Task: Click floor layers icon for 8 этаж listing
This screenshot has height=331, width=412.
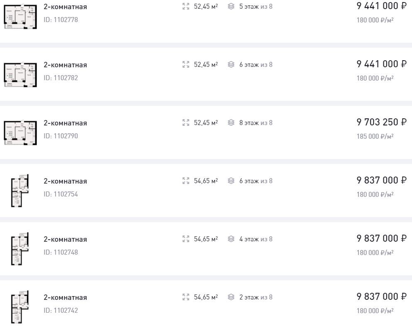Action: click(x=231, y=123)
